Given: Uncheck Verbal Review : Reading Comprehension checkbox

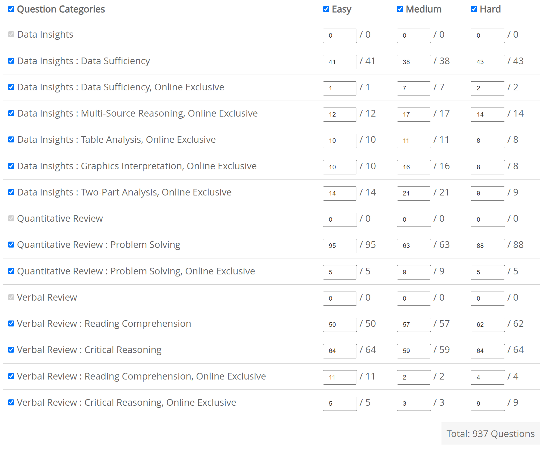Looking at the screenshot, I should coord(11,323).
